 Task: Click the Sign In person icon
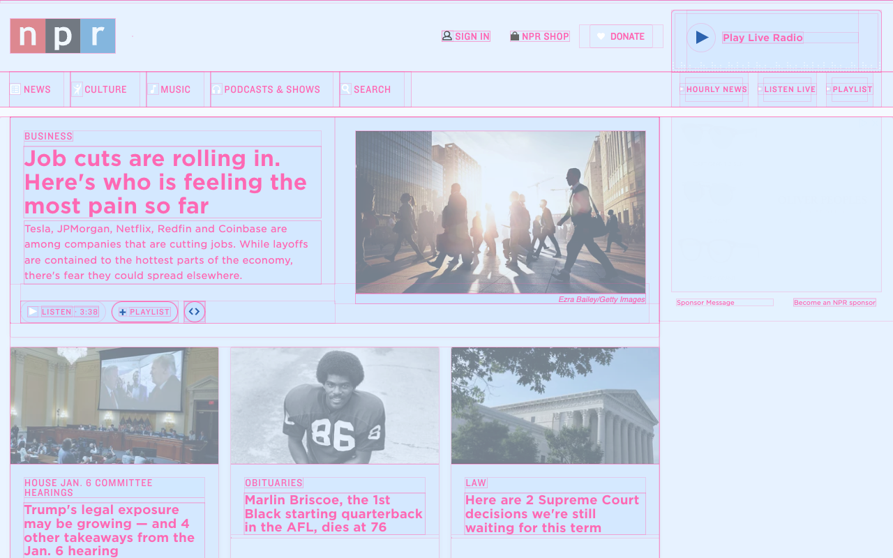point(447,36)
